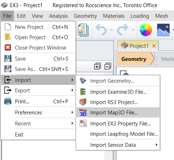Close the Project1 tab
This screenshot has width=174, height=160.
(x=154, y=46)
